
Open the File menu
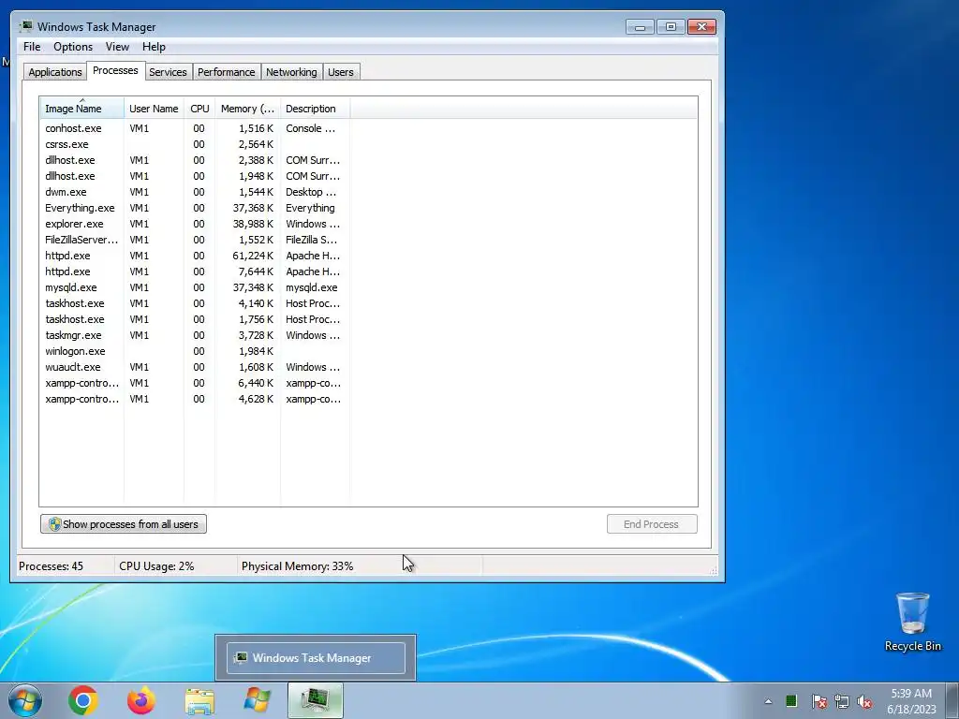click(32, 47)
